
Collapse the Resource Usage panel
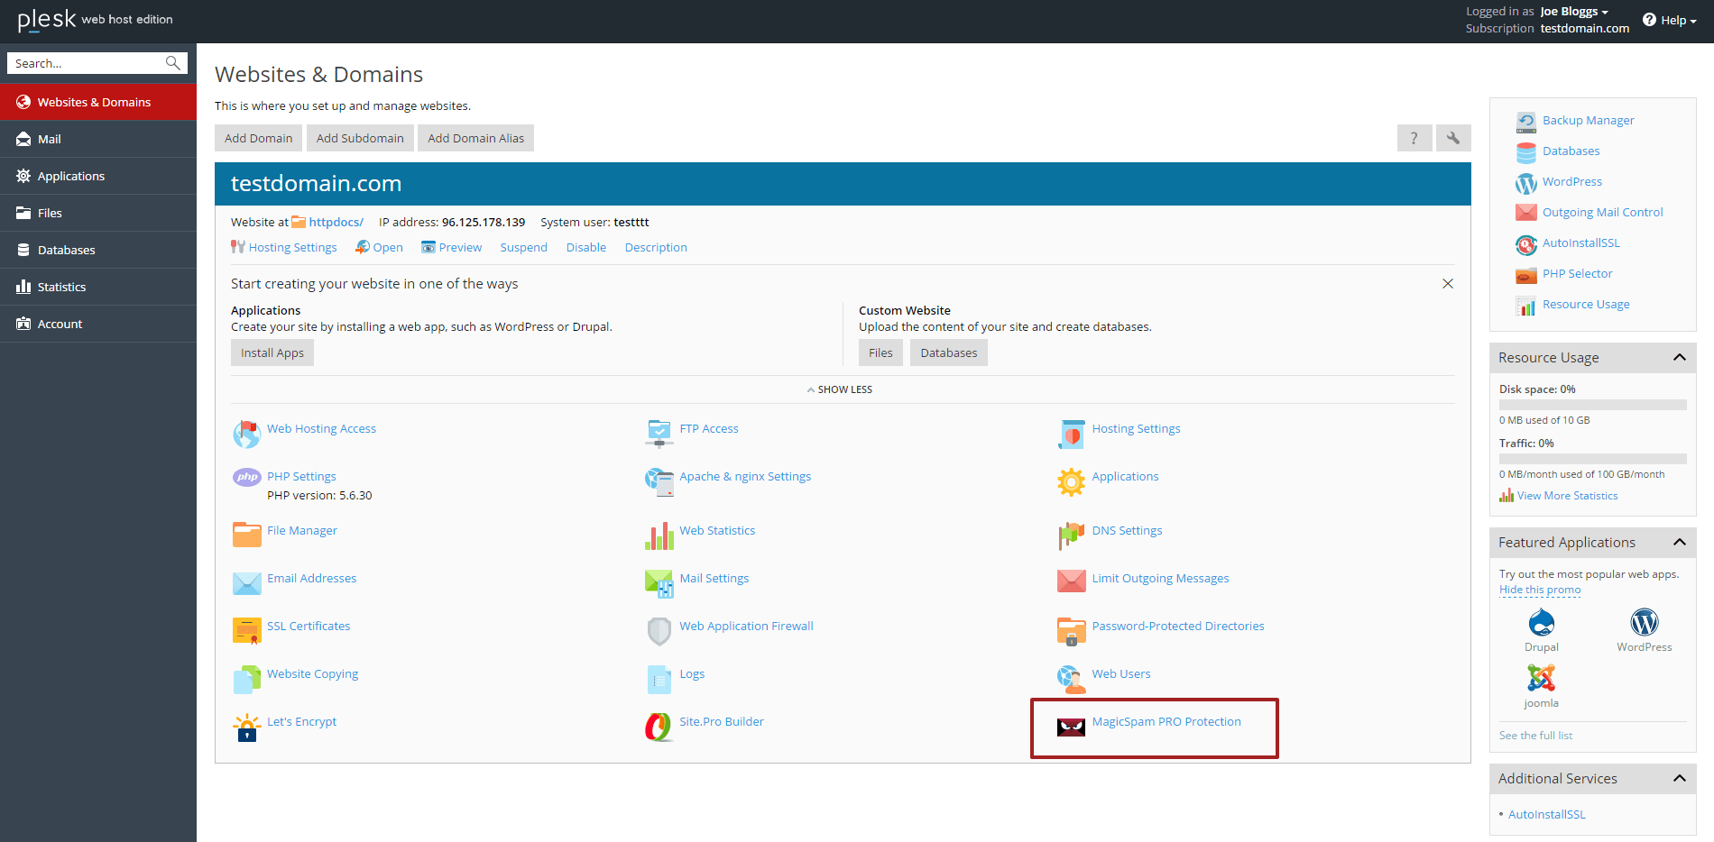coord(1680,357)
